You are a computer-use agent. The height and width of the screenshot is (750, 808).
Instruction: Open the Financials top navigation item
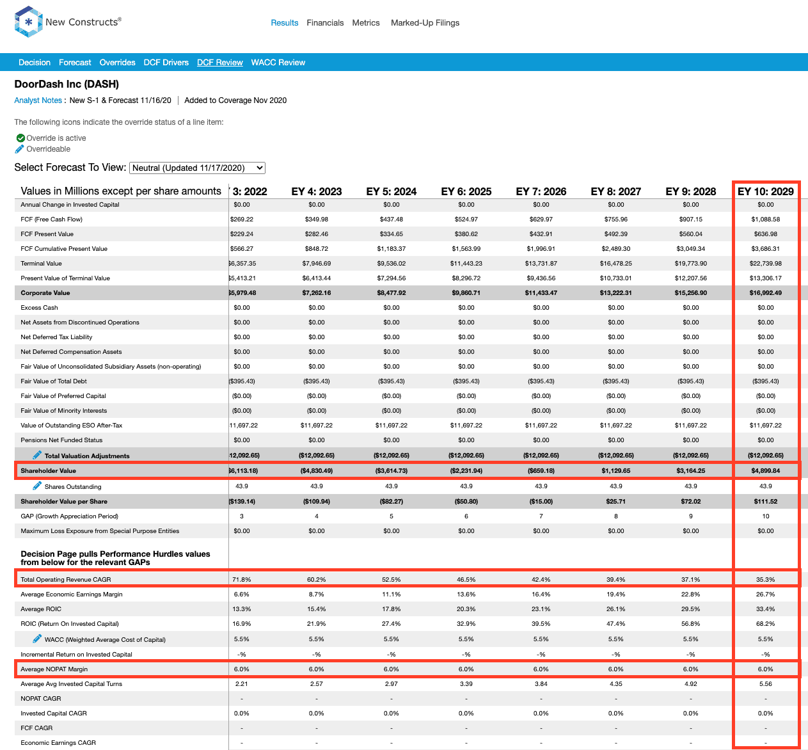pyautogui.click(x=325, y=23)
